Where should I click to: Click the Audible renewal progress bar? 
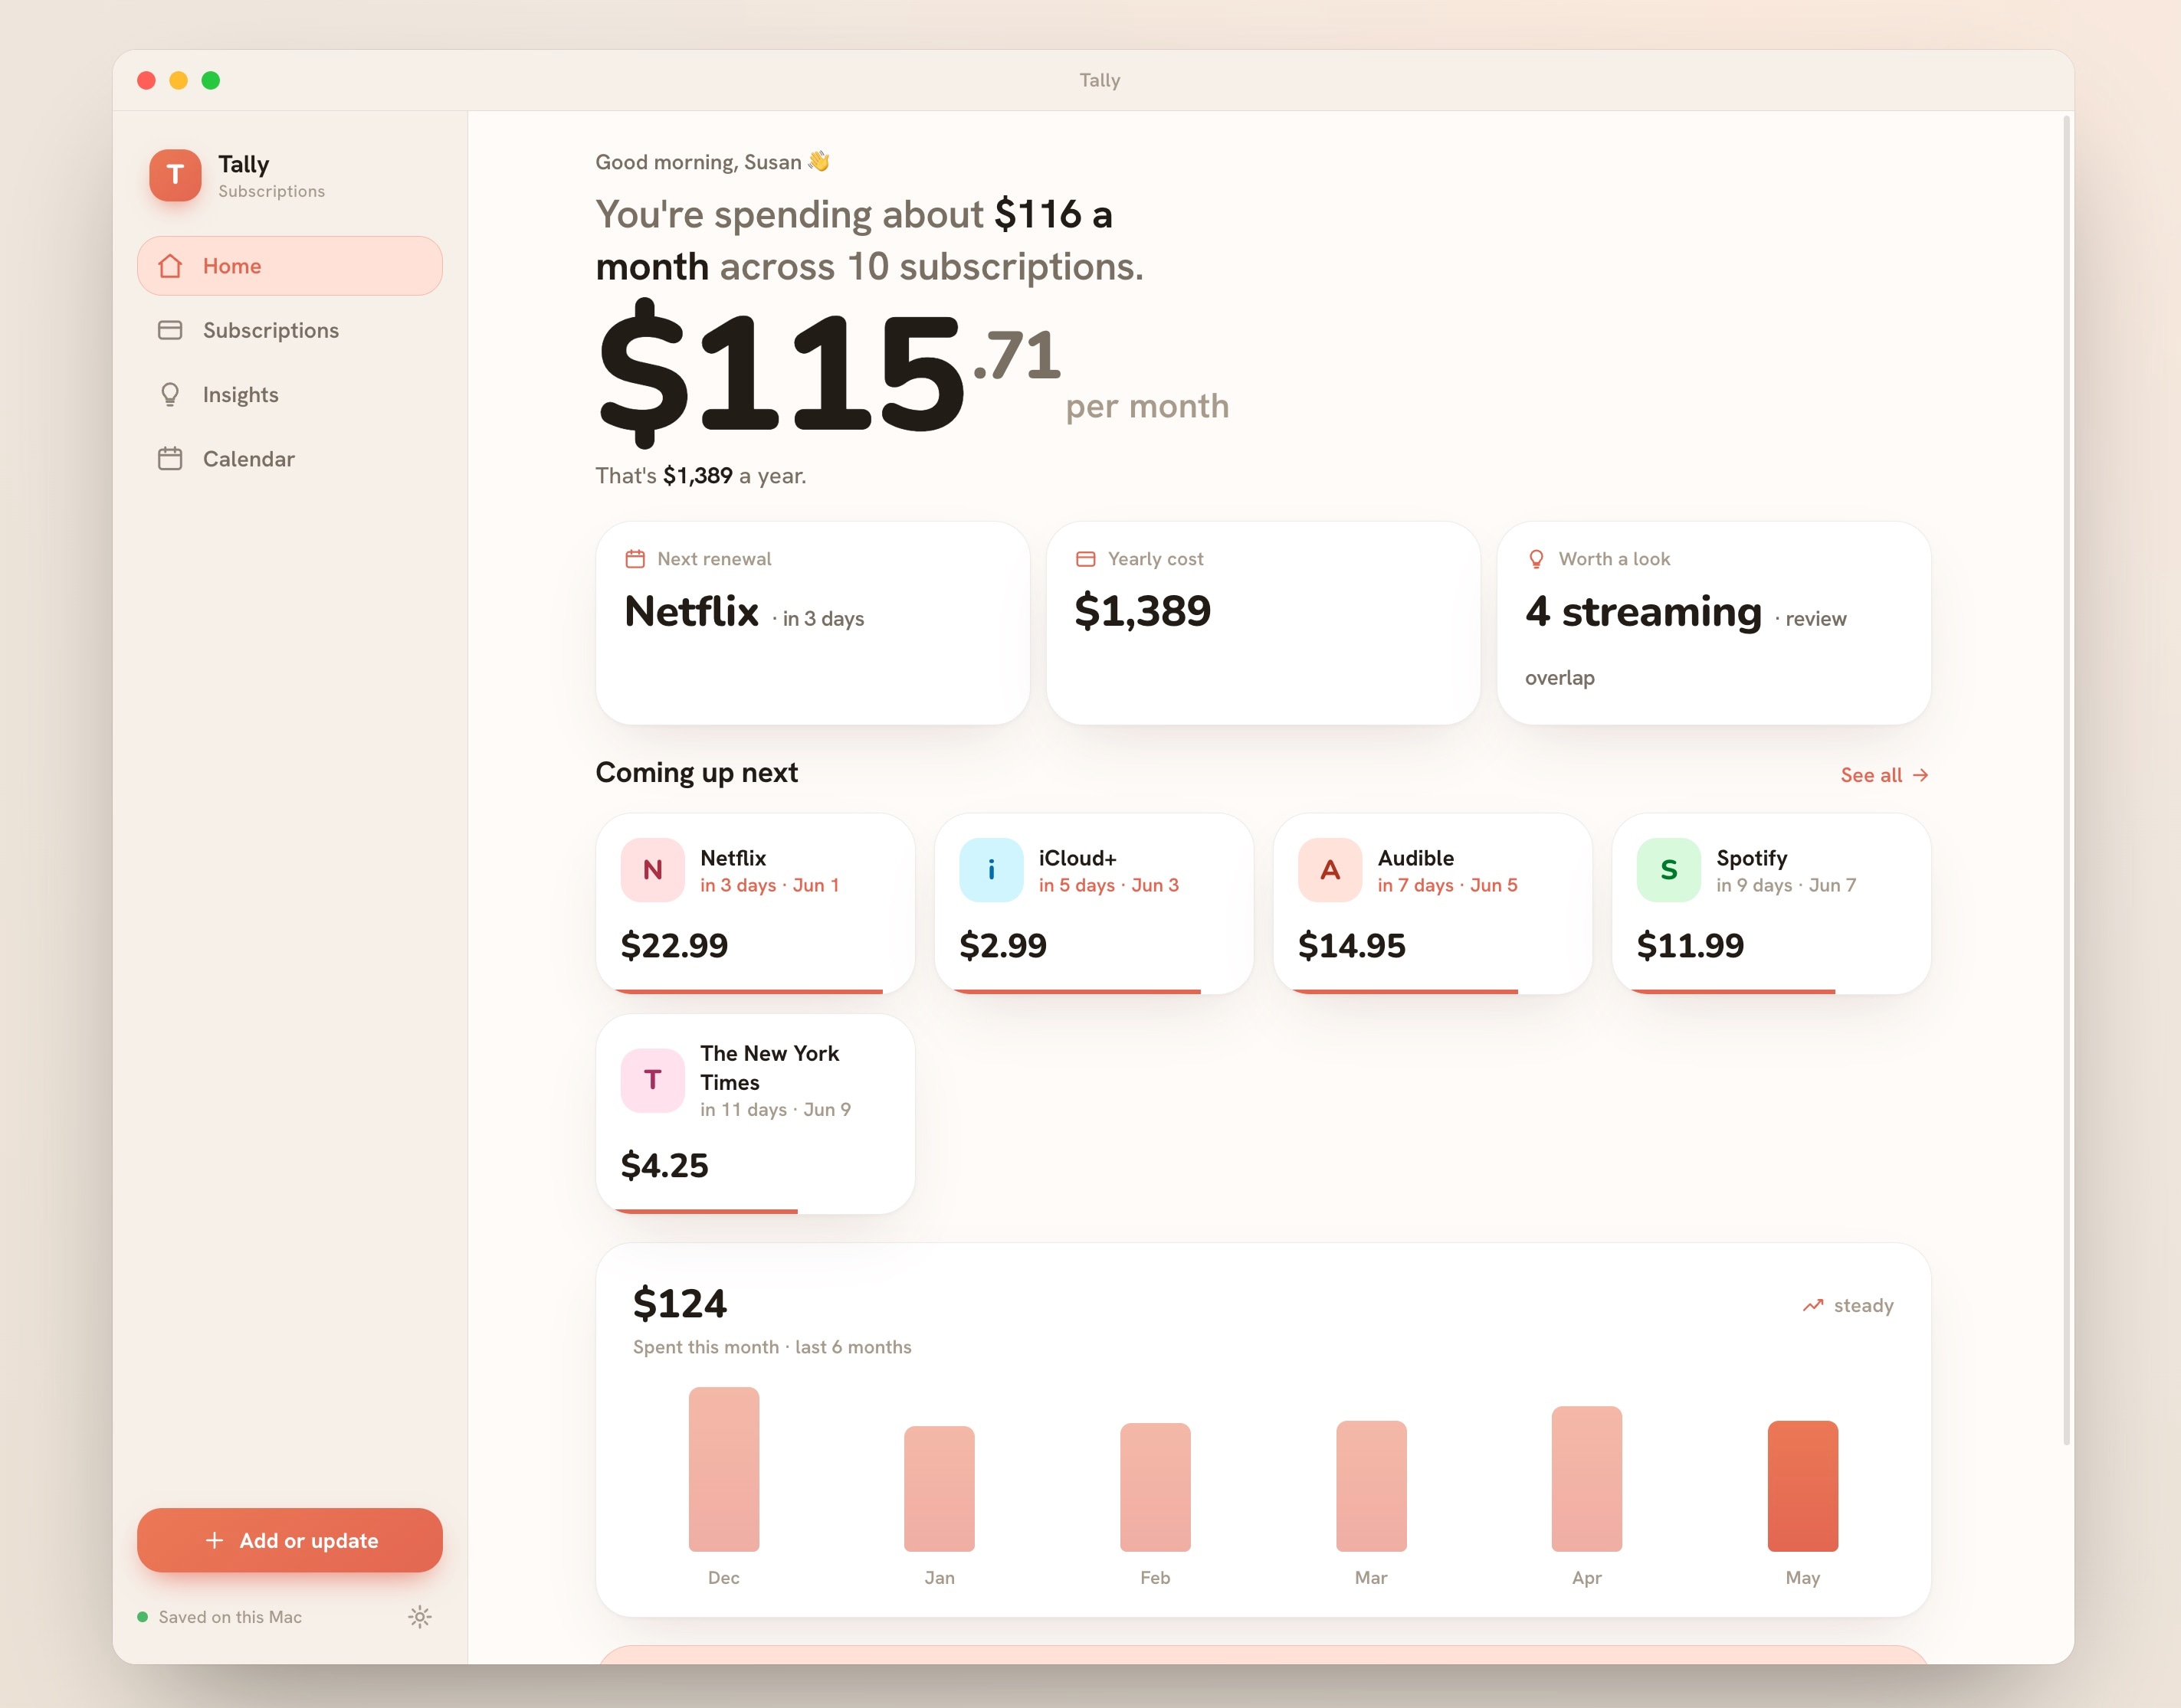1404,991
